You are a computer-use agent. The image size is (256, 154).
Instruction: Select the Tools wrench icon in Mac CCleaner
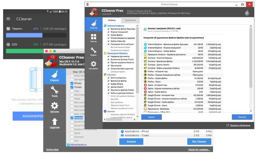pyautogui.click(x=55, y=92)
